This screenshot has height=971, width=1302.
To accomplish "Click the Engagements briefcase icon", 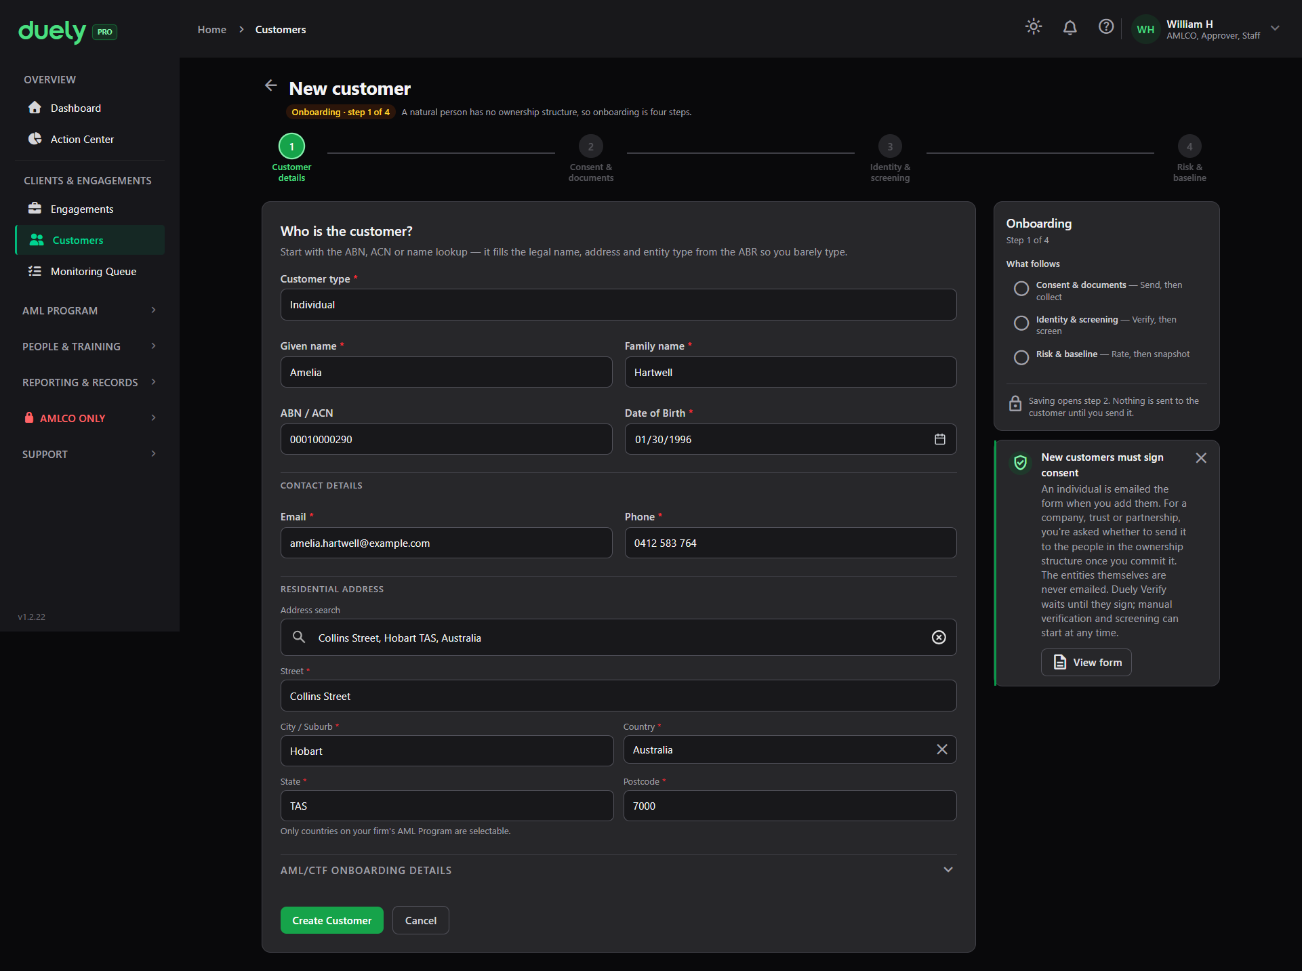I will click(x=35, y=209).
